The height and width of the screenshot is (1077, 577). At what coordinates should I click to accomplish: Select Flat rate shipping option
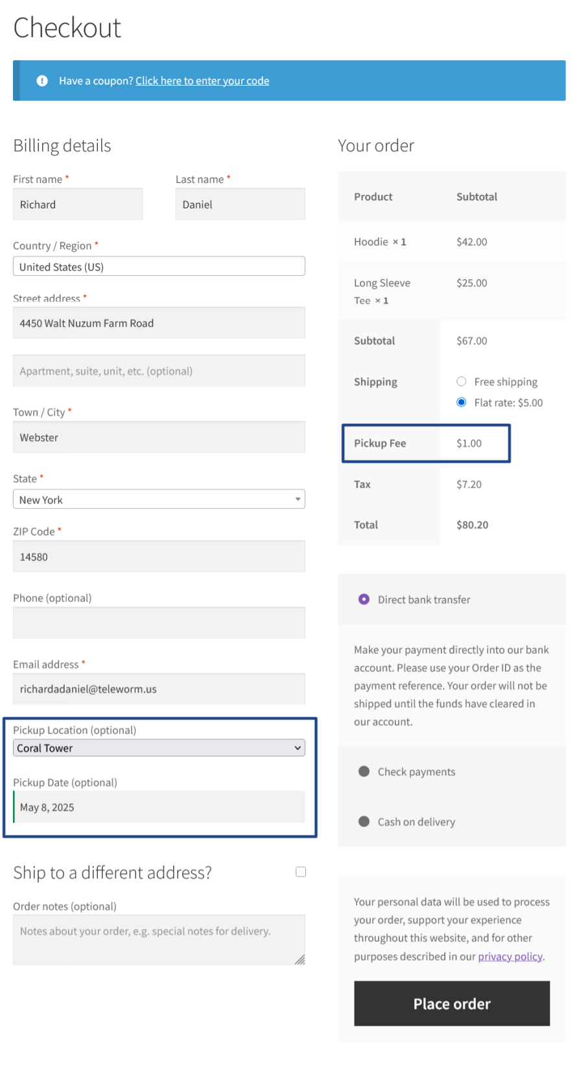coord(462,402)
